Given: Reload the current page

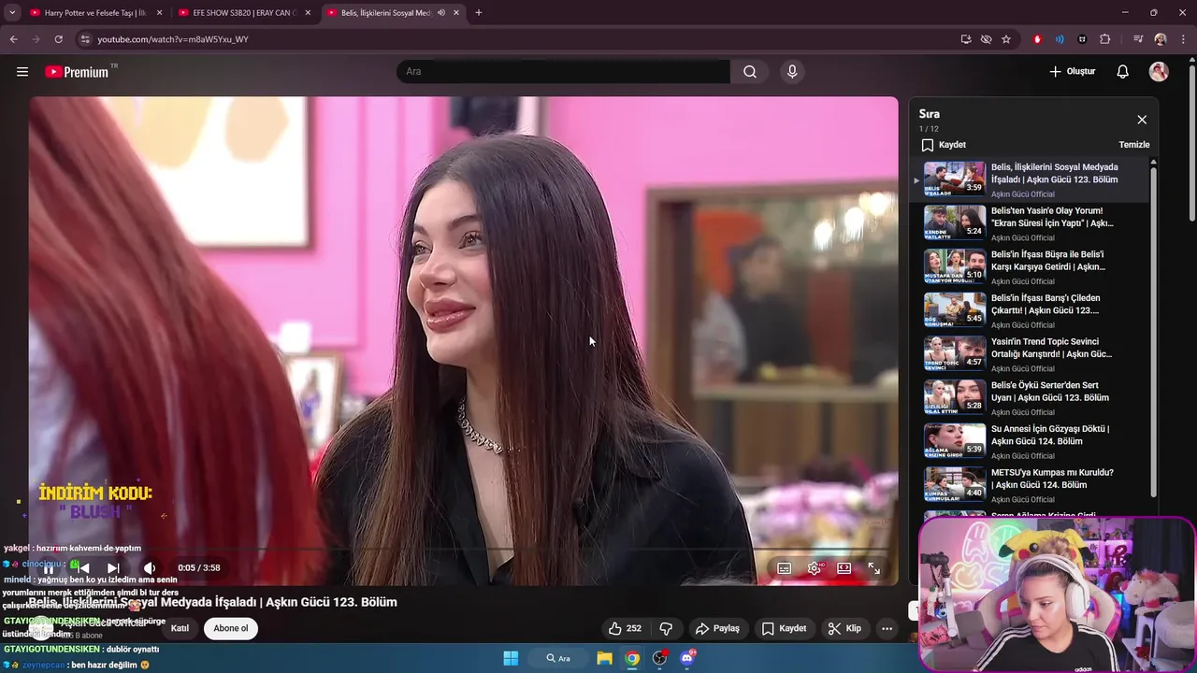Looking at the screenshot, I should 58,39.
